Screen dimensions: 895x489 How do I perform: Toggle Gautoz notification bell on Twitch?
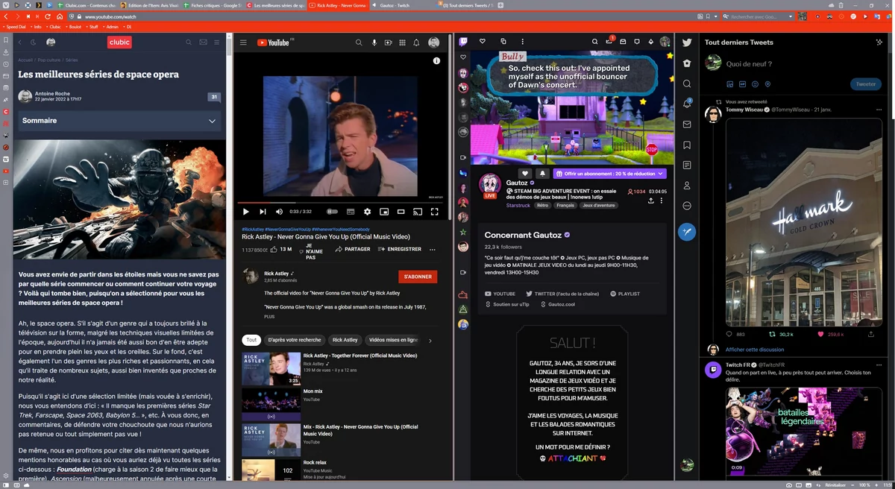[542, 174]
